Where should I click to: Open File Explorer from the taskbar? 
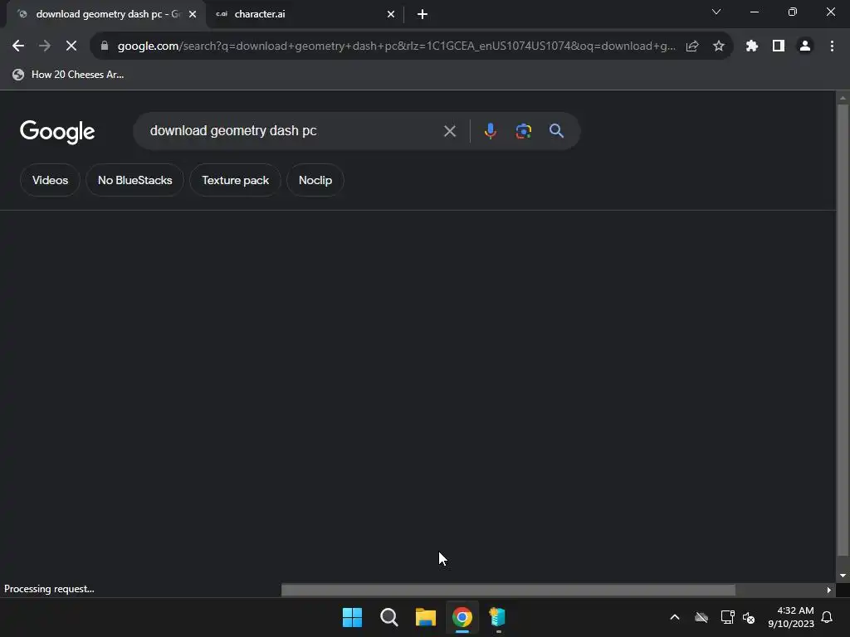coord(426,617)
